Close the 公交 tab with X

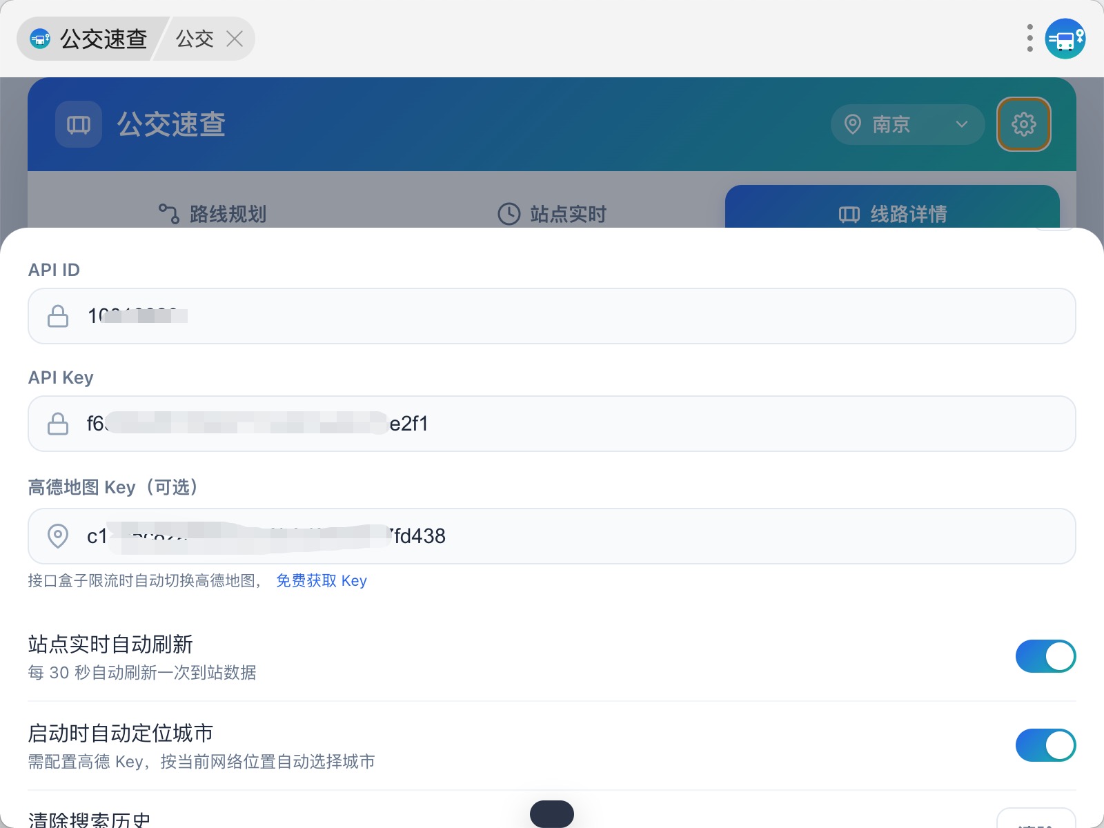point(235,39)
